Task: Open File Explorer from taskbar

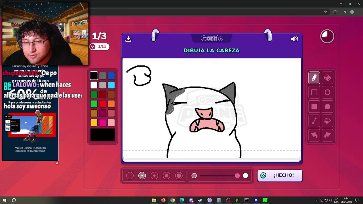Action: [x=154, y=200]
